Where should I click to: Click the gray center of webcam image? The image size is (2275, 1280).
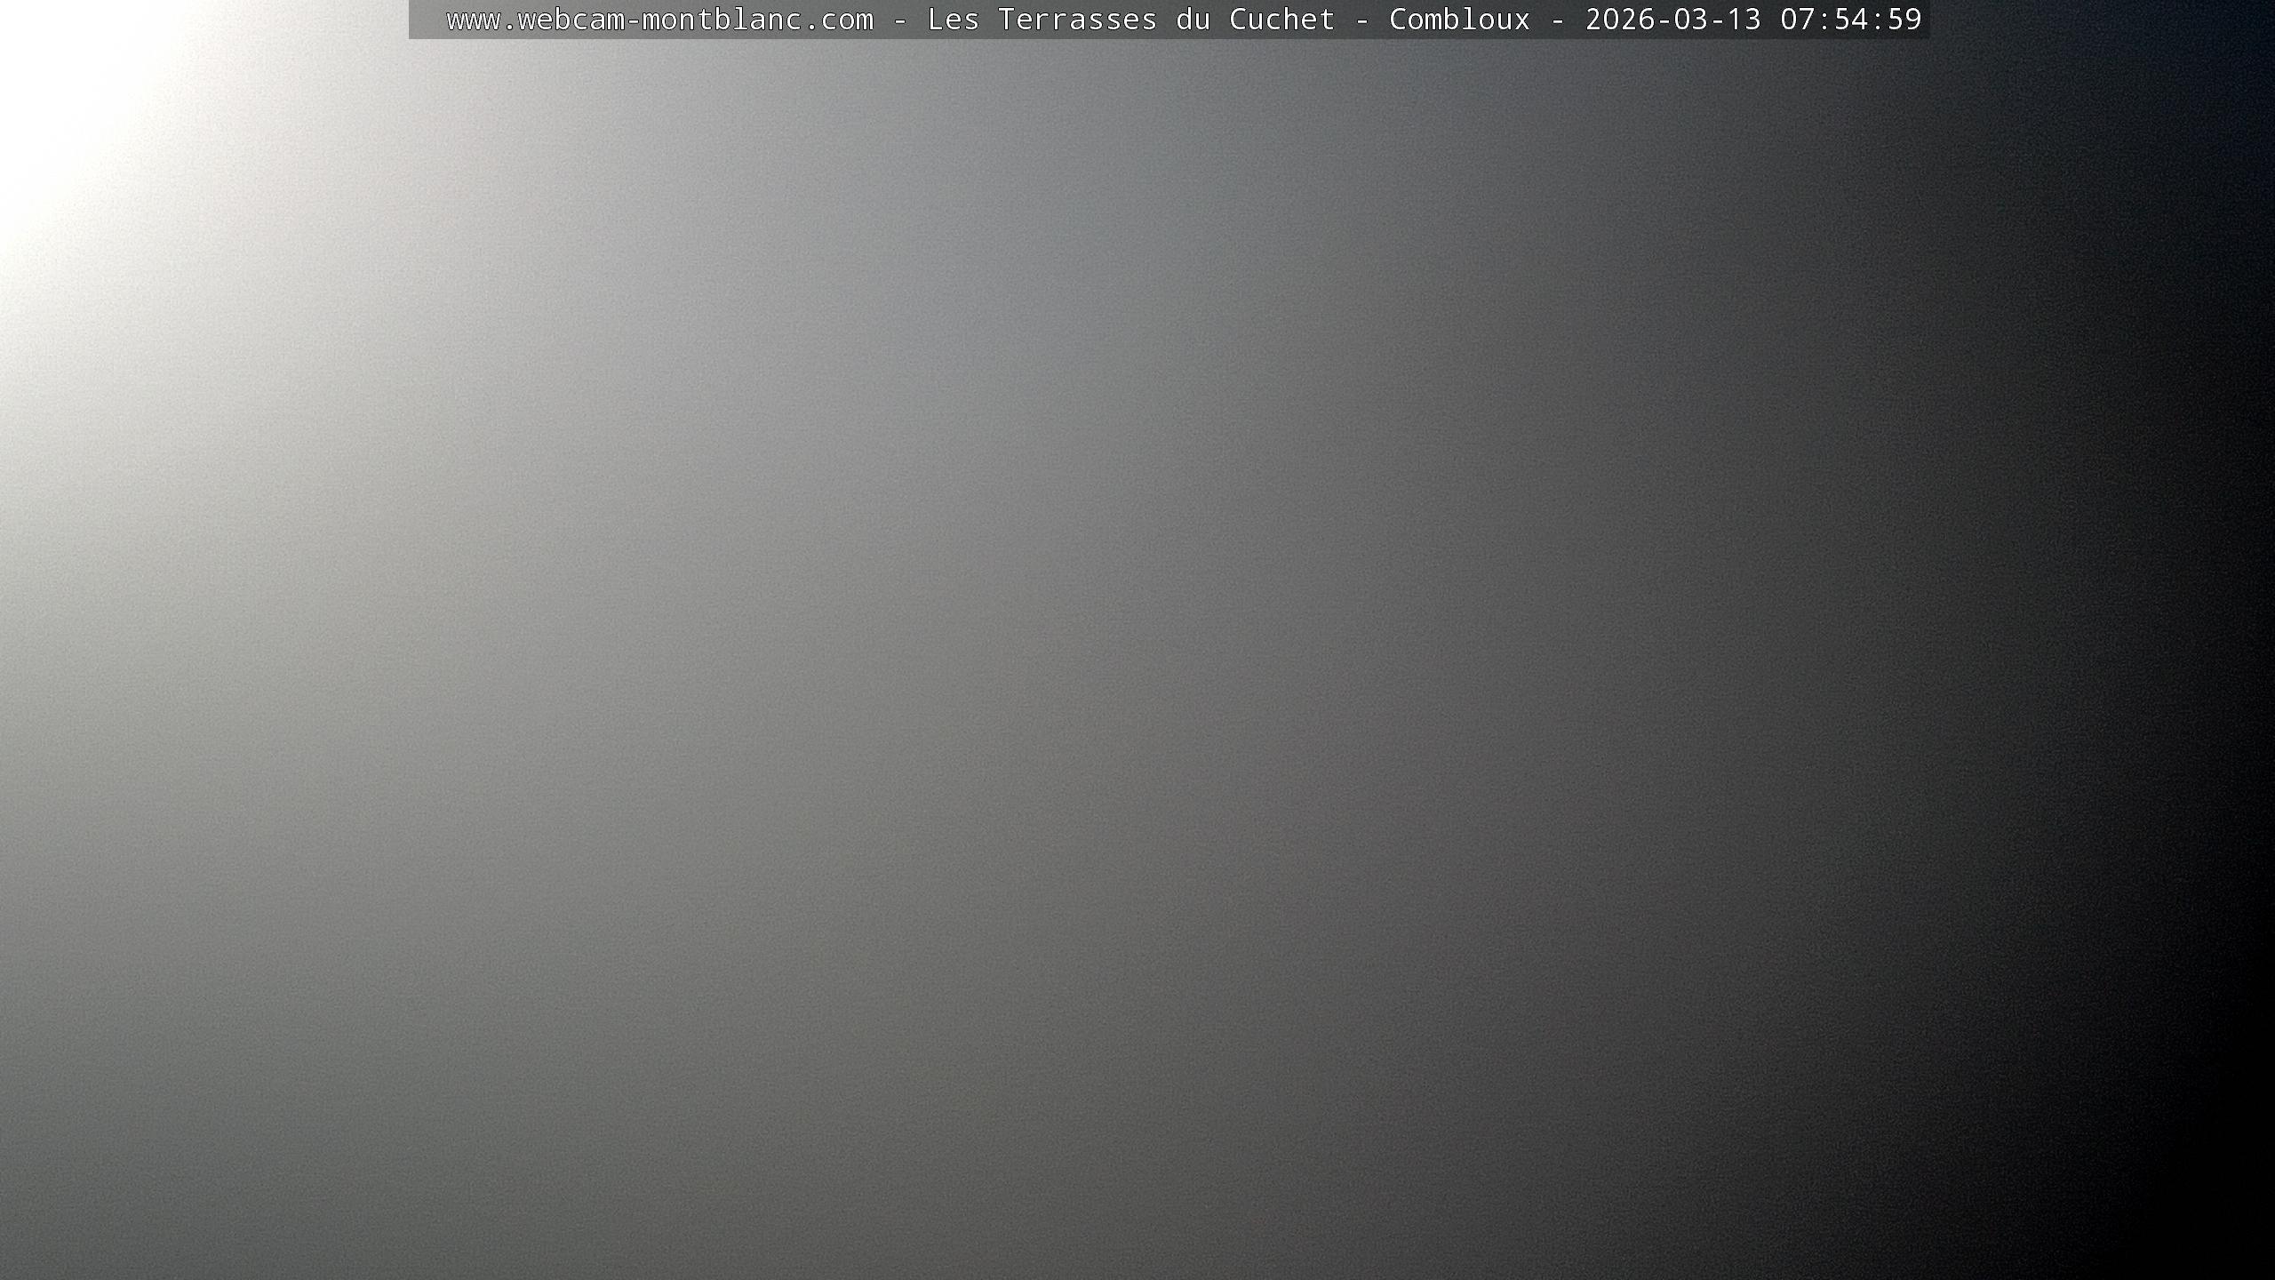click(1137, 640)
